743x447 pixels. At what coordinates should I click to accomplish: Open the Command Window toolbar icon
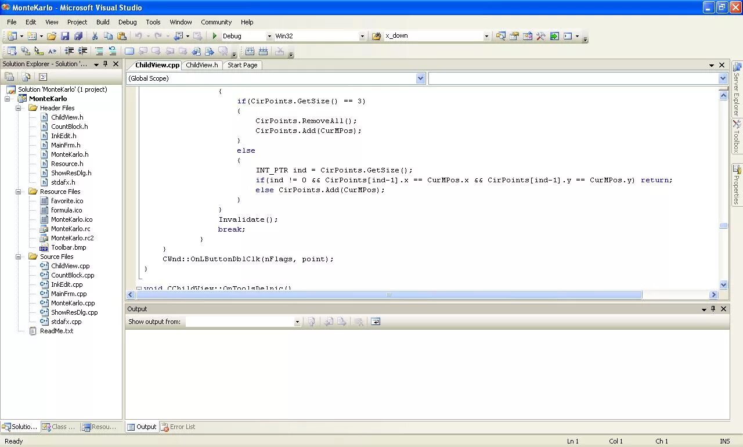pos(568,36)
